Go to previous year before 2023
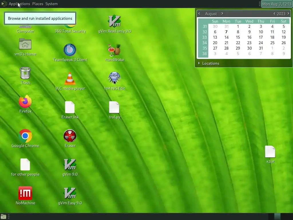 click(x=274, y=14)
